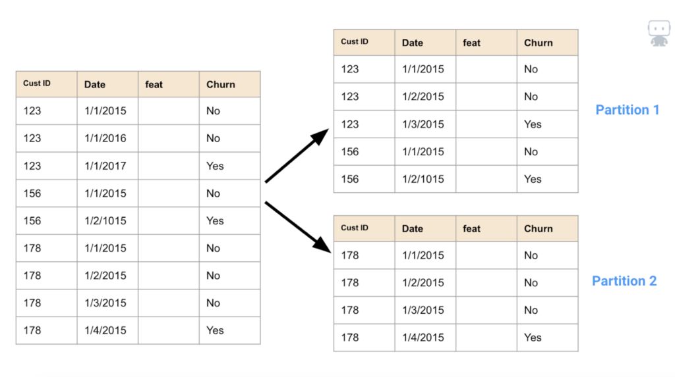Click the 1/4/2015 date cell in the left table
This screenshot has width=675, height=377.
107,330
